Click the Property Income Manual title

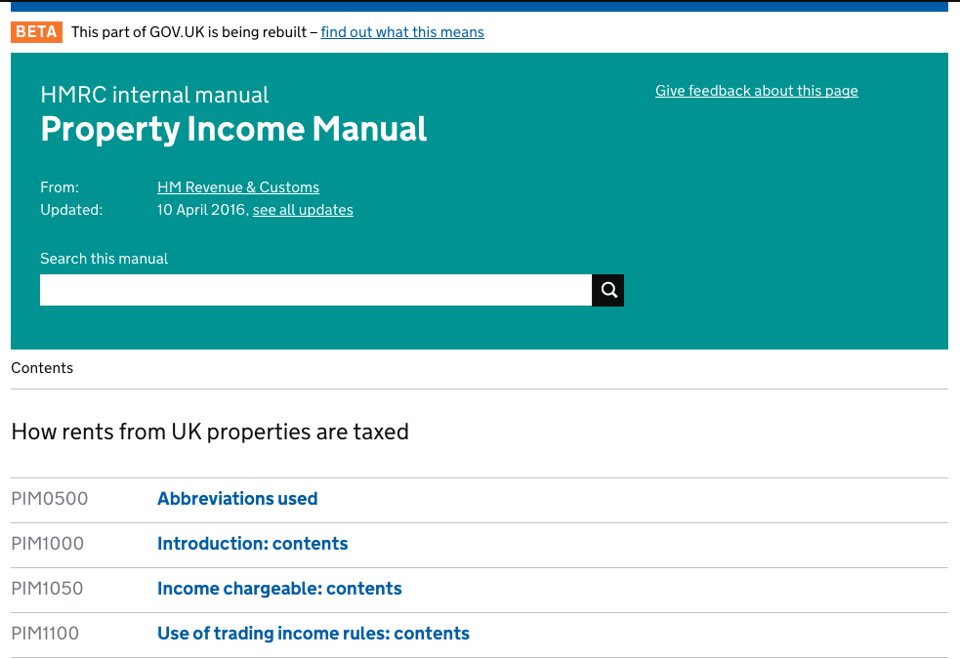pos(233,129)
